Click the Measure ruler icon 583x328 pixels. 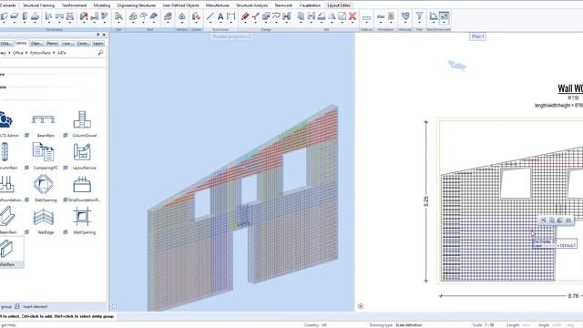point(366,17)
